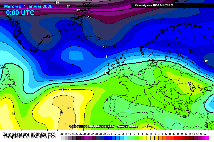Click the -16 contour label
214x142 pixels.
click(89, 17)
